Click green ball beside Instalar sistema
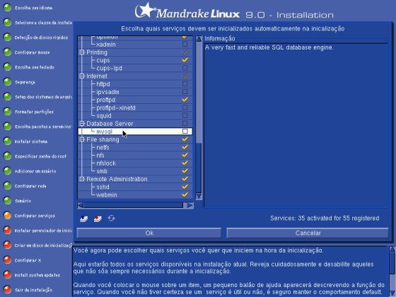 click(7, 141)
